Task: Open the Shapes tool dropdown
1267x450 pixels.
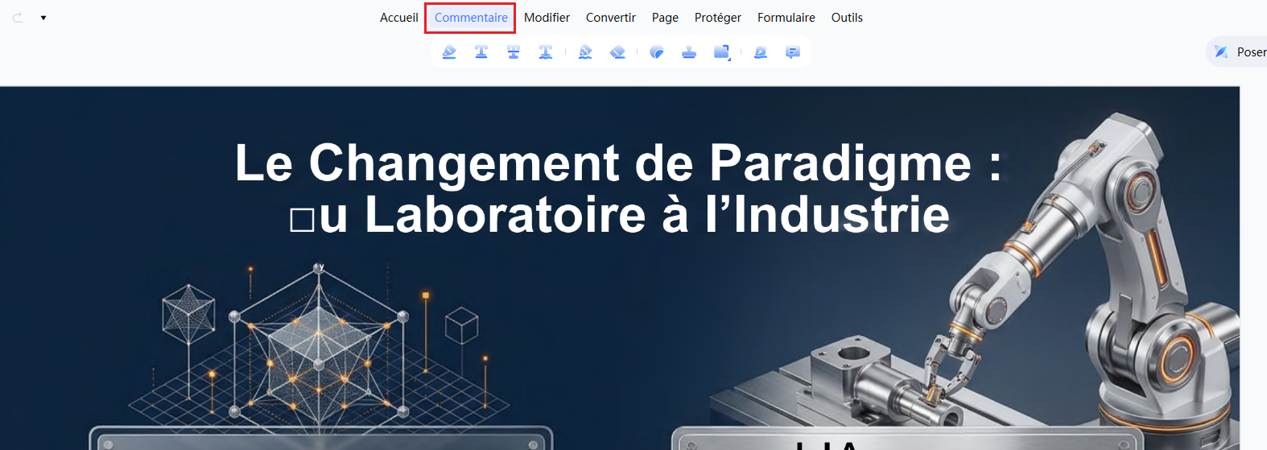Action: [x=722, y=52]
